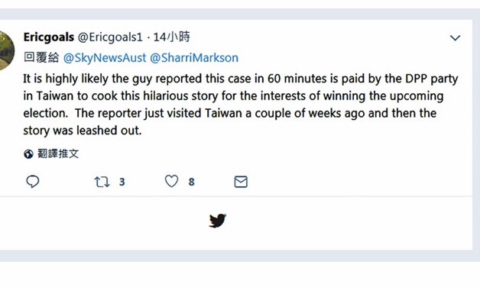Click the tweet body text
480x287 pixels.
pos(240,105)
